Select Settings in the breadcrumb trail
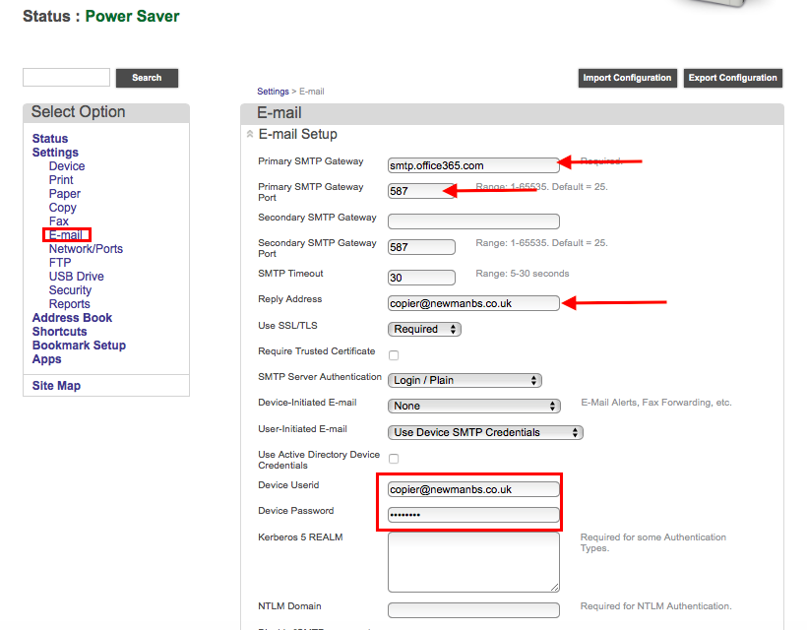Viewport: 807px width, 630px height. [x=273, y=91]
